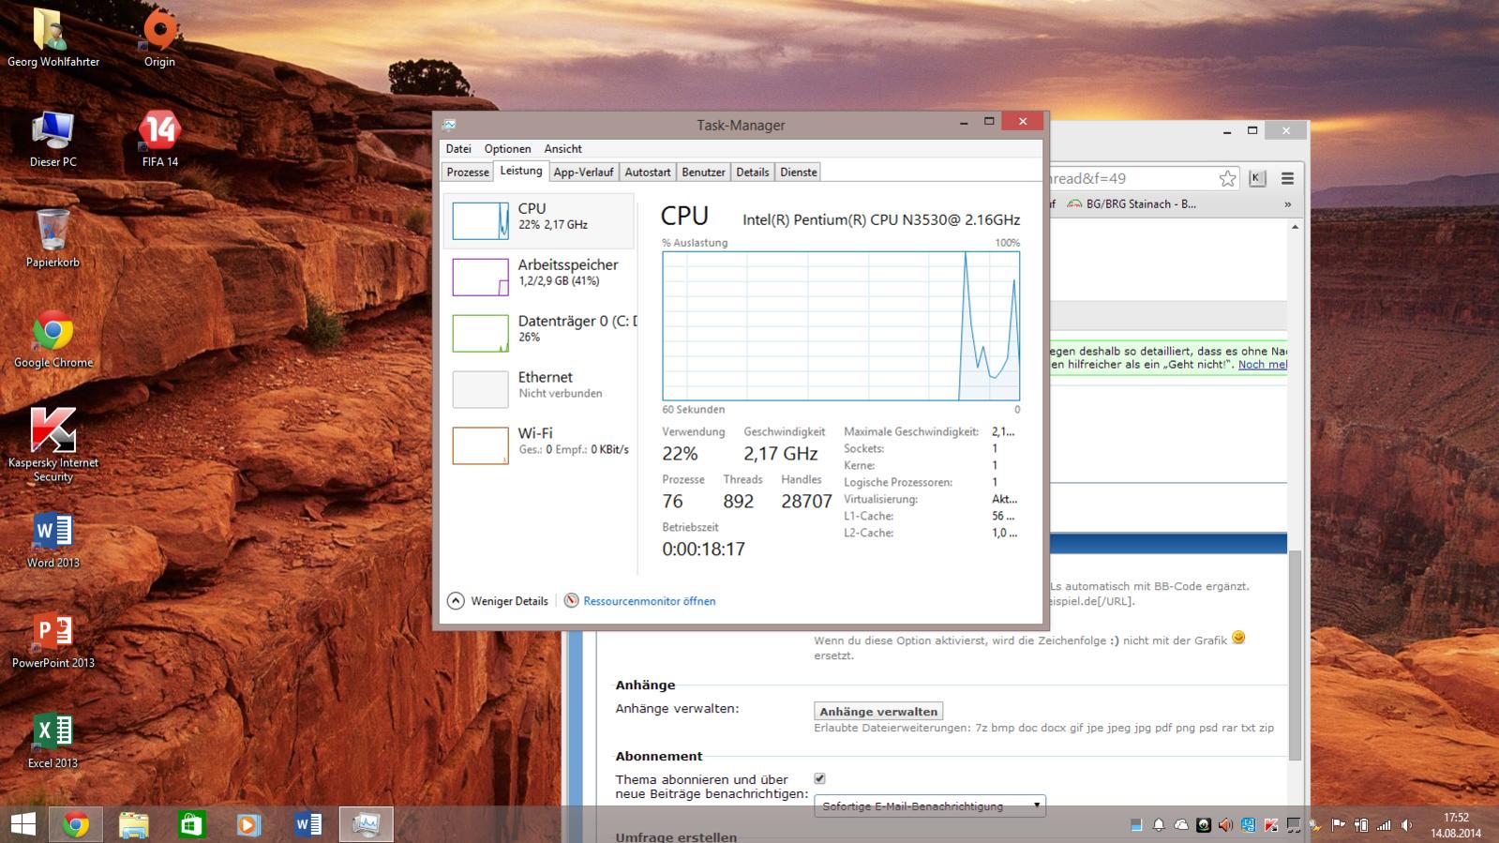Toggle the Thema abonnieren checkbox
The width and height of the screenshot is (1499, 843).
[x=819, y=778]
